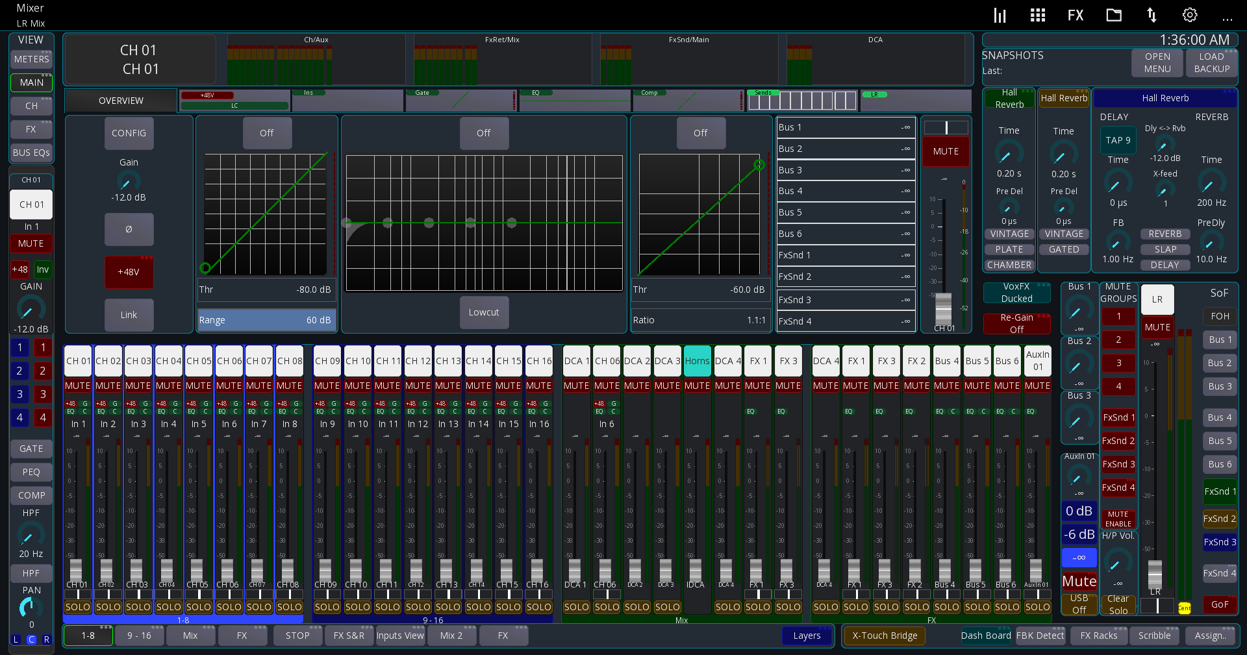Open the settings gear icon

click(1190, 15)
